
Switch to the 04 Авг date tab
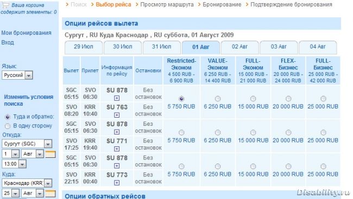[318, 47]
